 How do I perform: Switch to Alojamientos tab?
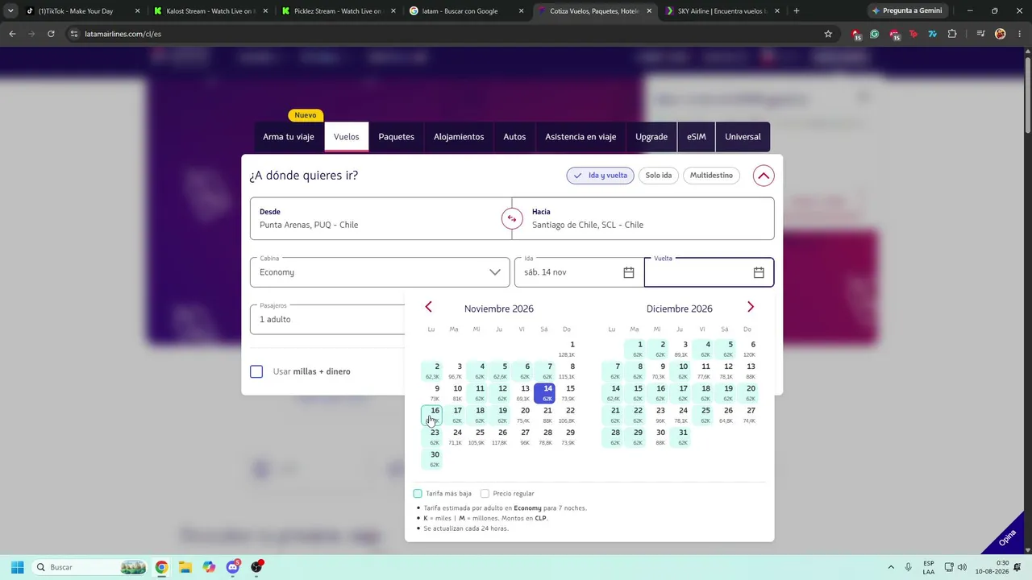point(459,137)
